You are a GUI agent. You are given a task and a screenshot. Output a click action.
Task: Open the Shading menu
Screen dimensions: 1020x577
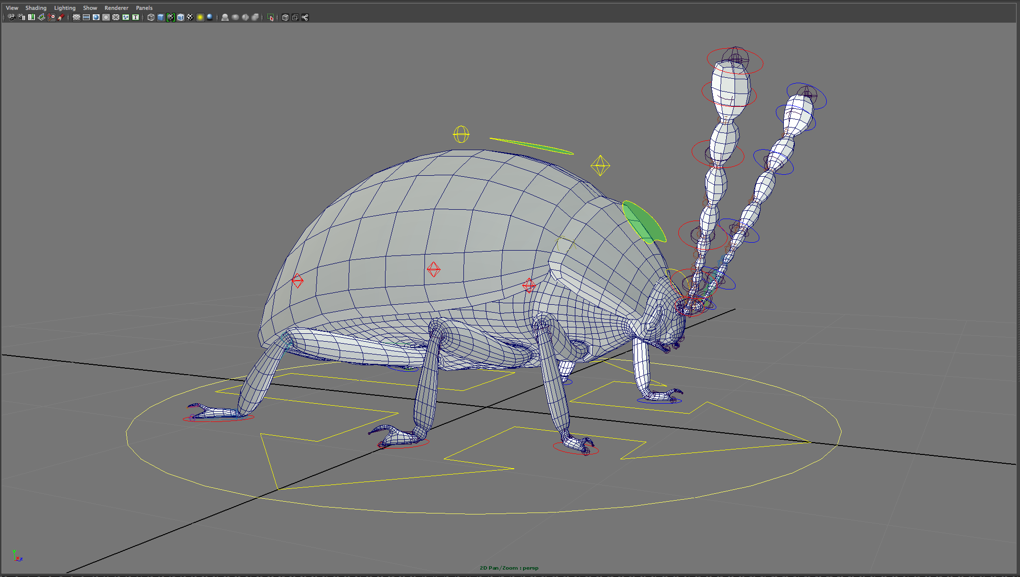click(x=36, y=8)
